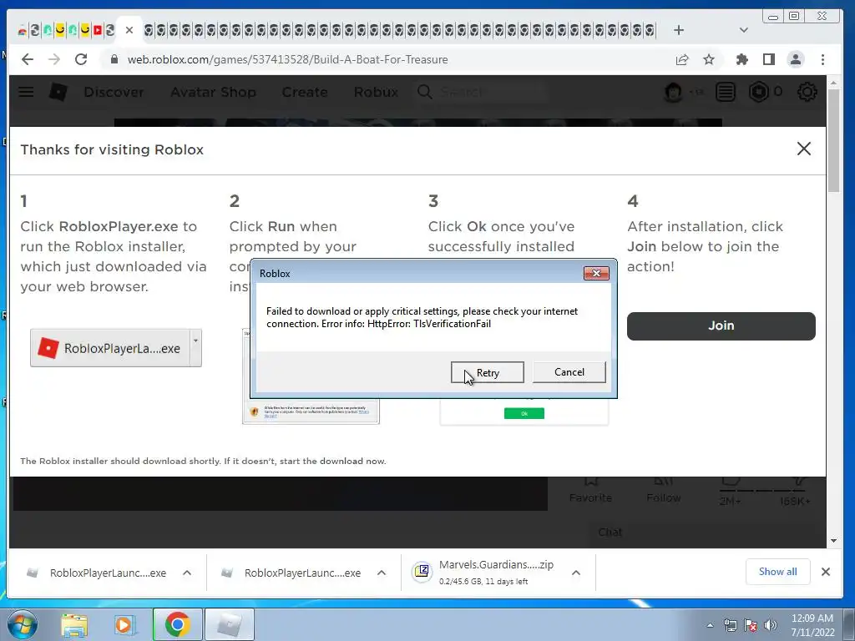This screenshot has height=641, width=855.
Task: Click the Roblox logo icon
Action: point(58,92)
